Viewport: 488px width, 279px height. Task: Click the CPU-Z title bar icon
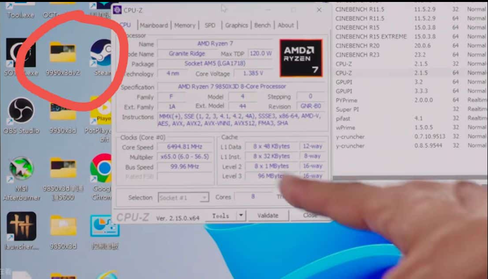[x=120, y=10]
